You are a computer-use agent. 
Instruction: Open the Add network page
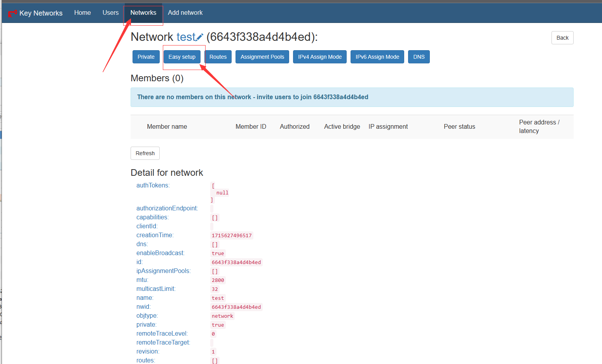[185, 13]
